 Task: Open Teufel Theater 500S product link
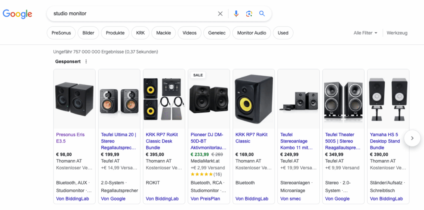point(343,141)
